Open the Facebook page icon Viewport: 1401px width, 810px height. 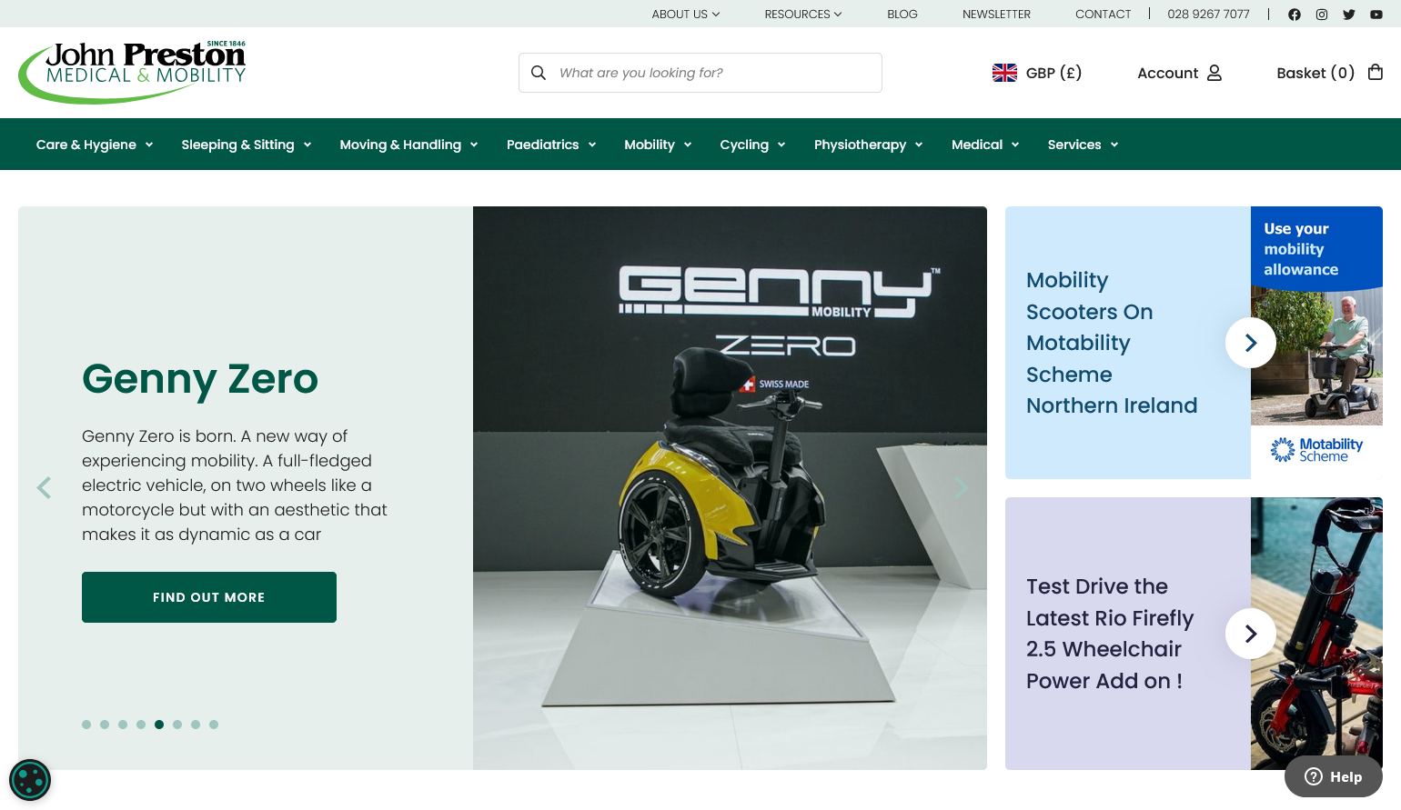tap(1295, 15)
